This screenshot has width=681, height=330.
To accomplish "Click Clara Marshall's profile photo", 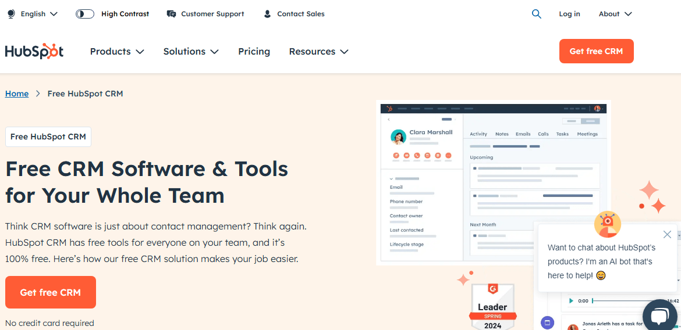I will pyautogui.click(x=398, y=137).
